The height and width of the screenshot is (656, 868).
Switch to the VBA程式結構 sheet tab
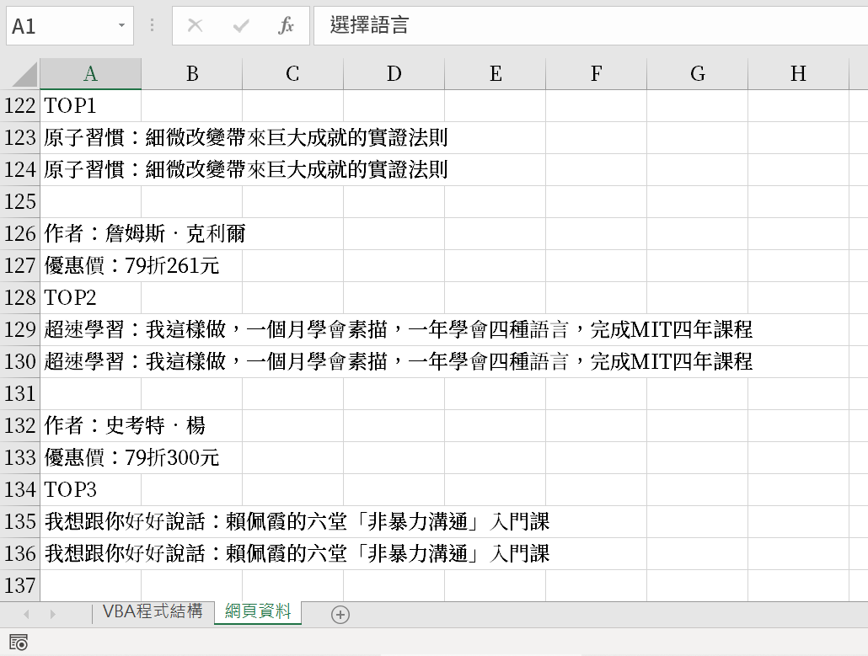(153, 611)
